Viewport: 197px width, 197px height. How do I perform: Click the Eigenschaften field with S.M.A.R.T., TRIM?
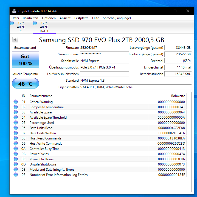coord(136,87)
